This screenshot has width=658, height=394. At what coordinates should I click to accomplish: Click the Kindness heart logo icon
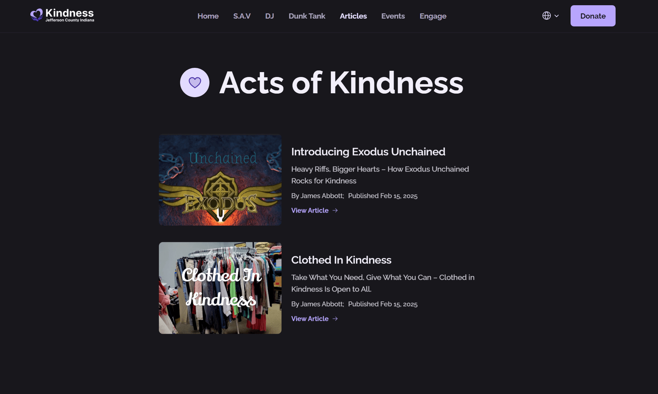click(x=37, y=15)
